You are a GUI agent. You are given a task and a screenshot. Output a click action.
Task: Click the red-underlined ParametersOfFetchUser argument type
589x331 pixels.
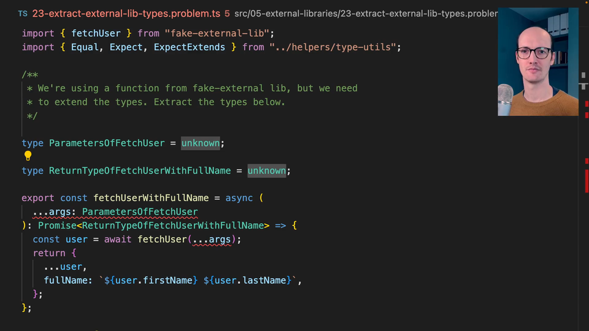[x=140, y=211]
